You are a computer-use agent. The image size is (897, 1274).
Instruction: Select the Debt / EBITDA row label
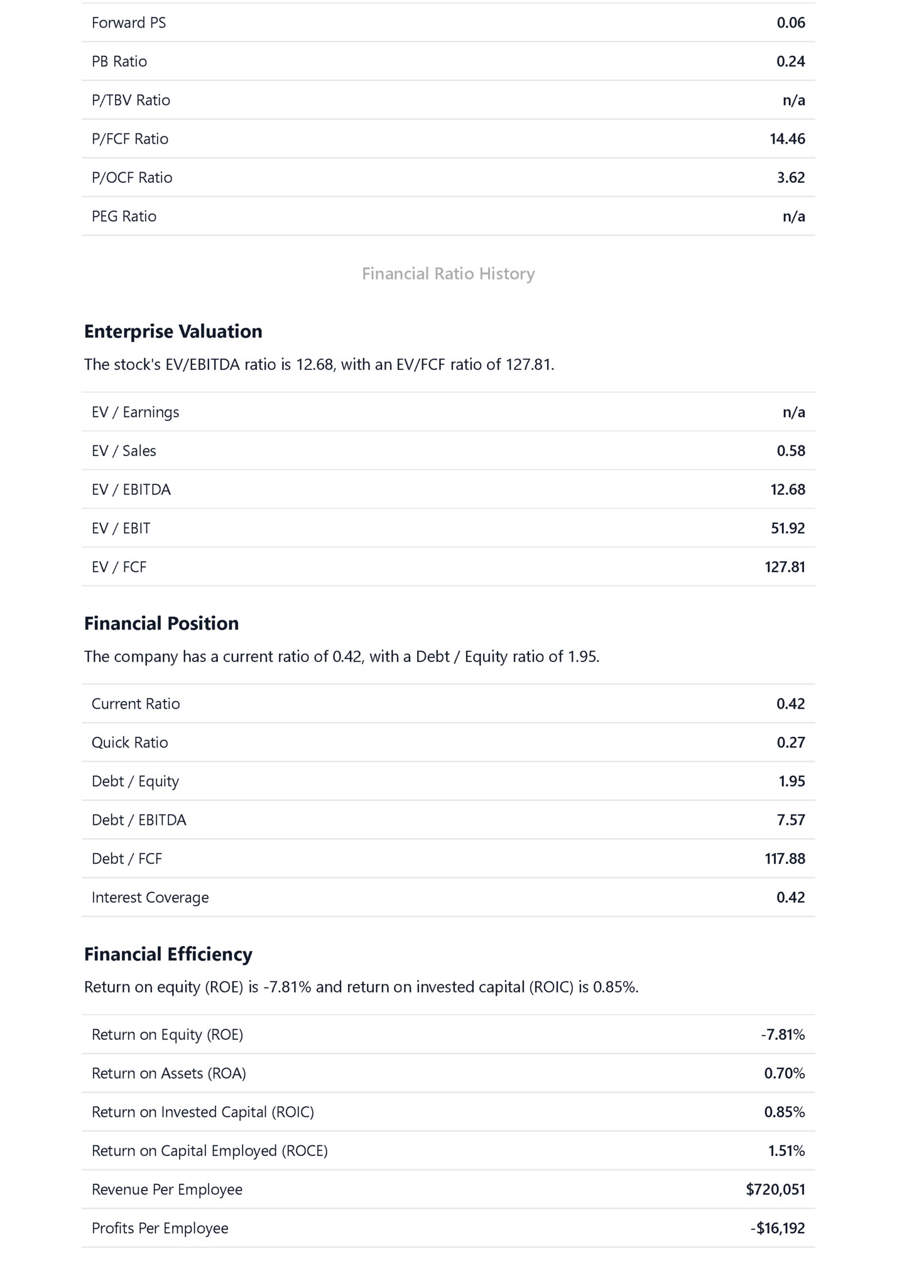tap(139, 820)
